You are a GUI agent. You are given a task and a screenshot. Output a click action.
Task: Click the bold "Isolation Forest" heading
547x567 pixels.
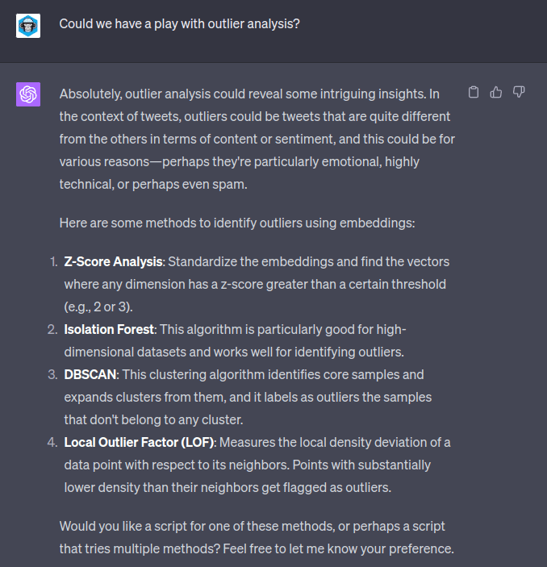tap(109, 330)
